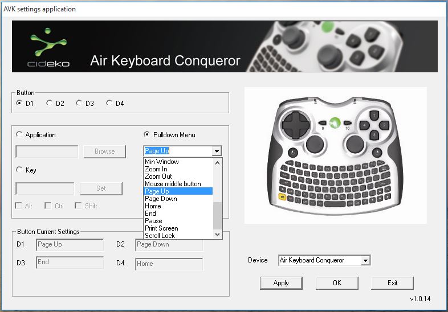The image size is (448, 312).
Task: Pick End from the dropdown list
Action: [x=178, y=214]
